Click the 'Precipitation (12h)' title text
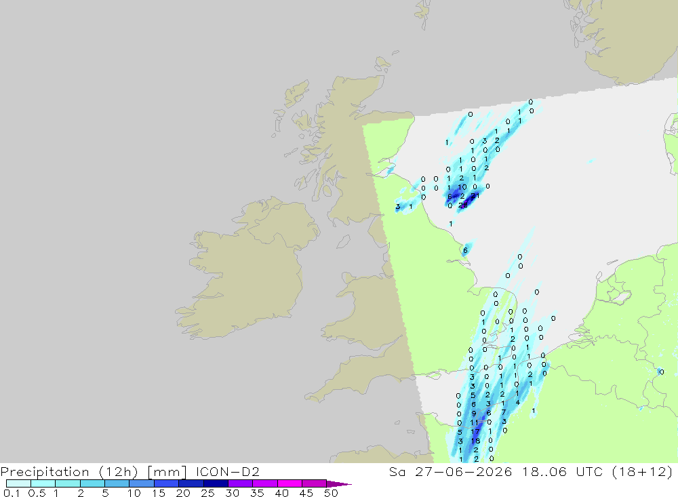This screenshot has width=678, height=497. 68,471
